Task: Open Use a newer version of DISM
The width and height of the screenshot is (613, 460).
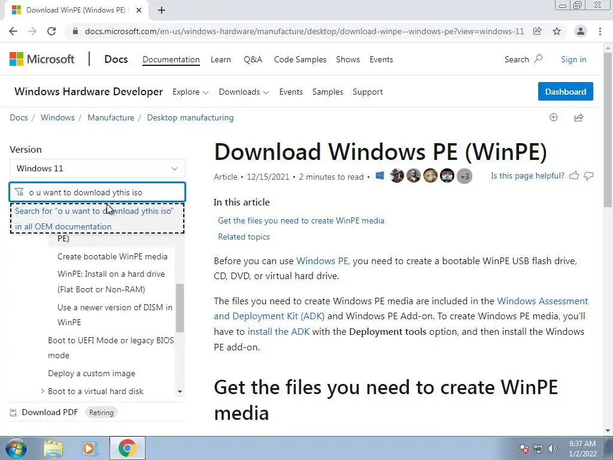Action: (114, 315)
